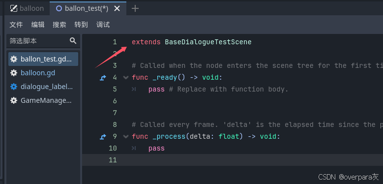Open the 编辑 menu
Image resolution: width=383 pixels, height=184 pixels.
pos(38,25)
